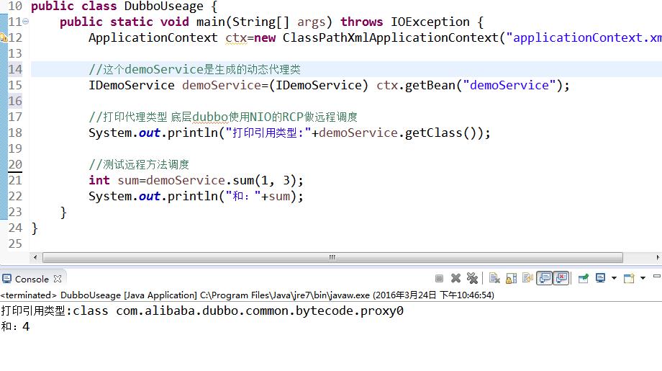Clear the Console output
The image size is (662, 371).
pyautogui.click(x=494, y=278)
